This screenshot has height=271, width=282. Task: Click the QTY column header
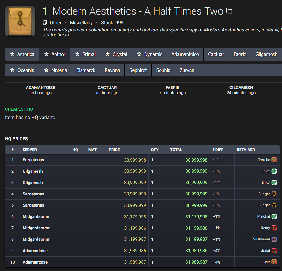point(155,150)
